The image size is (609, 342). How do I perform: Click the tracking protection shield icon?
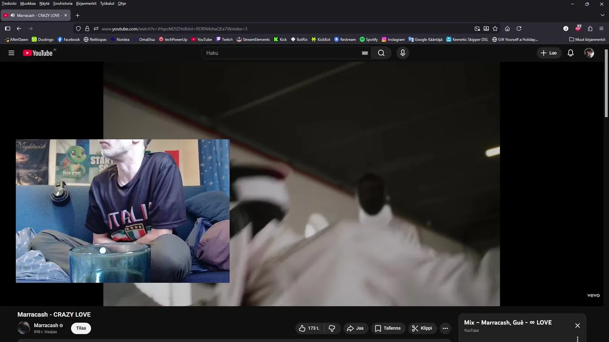pos(79,28)
